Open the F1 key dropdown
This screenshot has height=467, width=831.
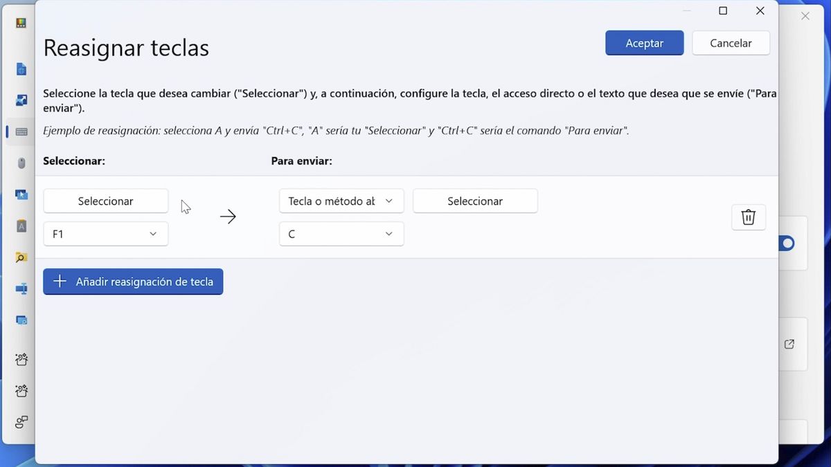click(x=105, y=234)
